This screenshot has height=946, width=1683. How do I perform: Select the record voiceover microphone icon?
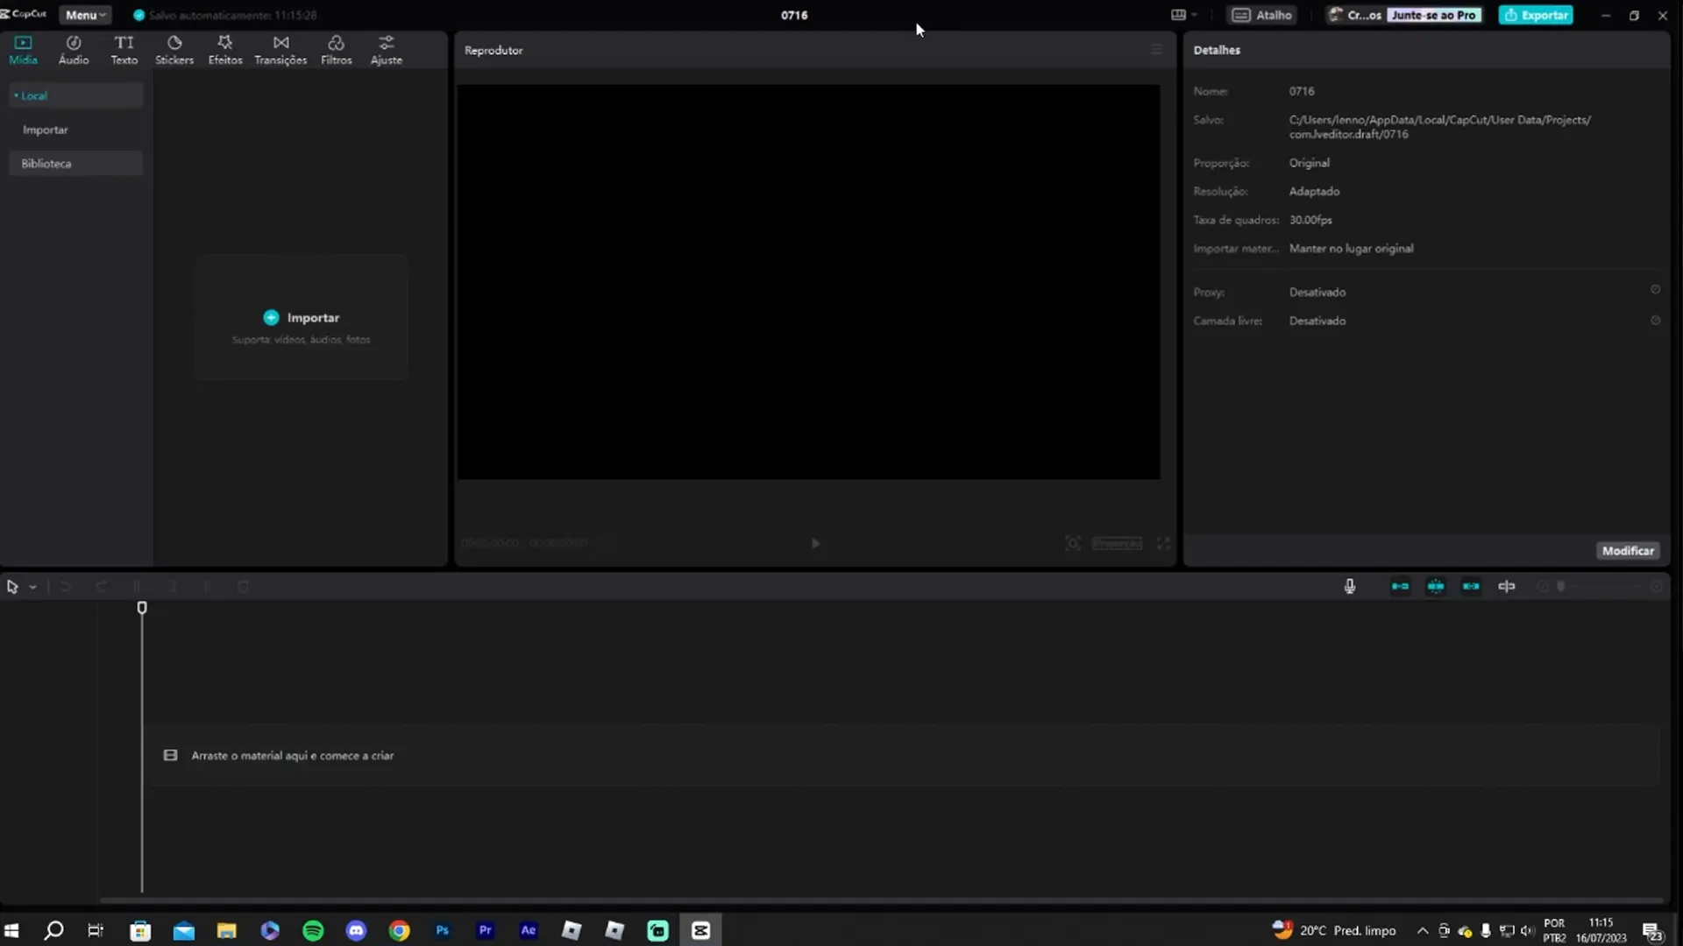pos(1350,586)
